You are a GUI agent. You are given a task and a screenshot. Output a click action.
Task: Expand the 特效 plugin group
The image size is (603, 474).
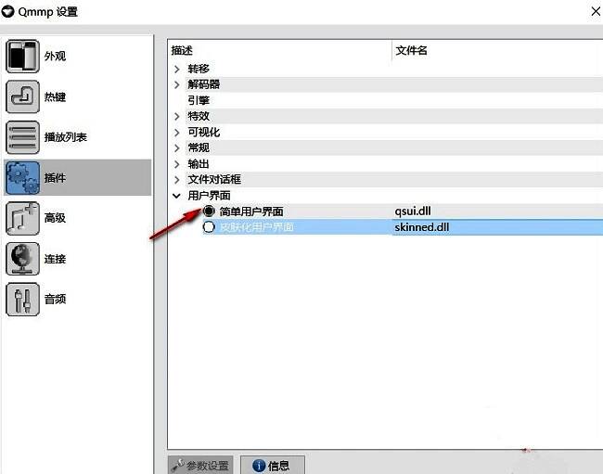tap(177, 116)
